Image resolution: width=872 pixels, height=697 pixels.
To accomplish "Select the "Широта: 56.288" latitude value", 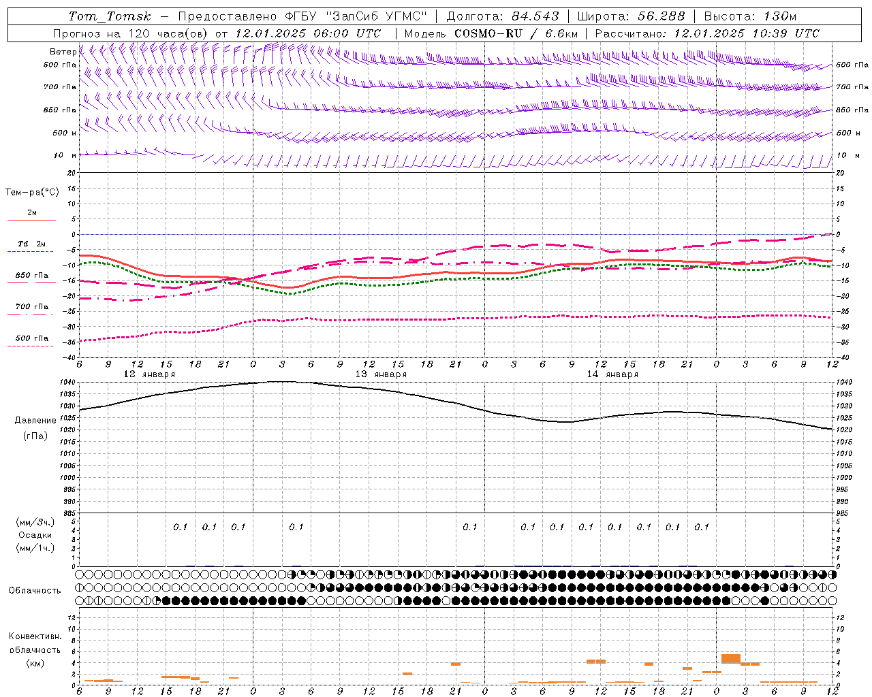I will [x=631, y=16].
